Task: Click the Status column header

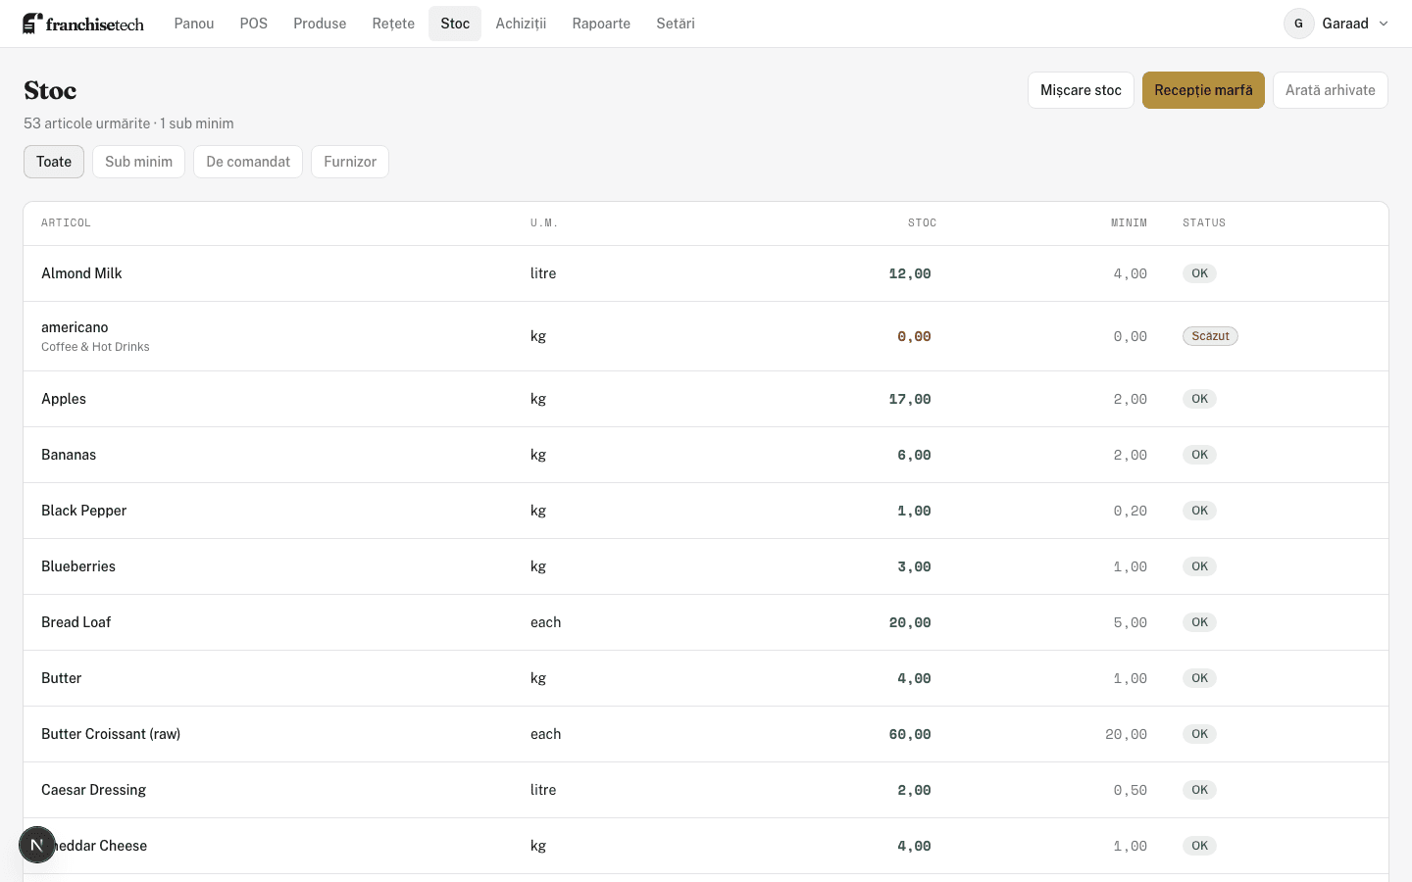Action: (x=1204, y=223)
